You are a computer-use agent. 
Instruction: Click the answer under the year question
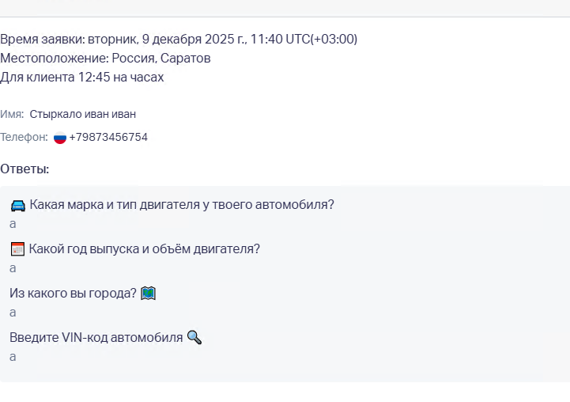coord(13,268)
